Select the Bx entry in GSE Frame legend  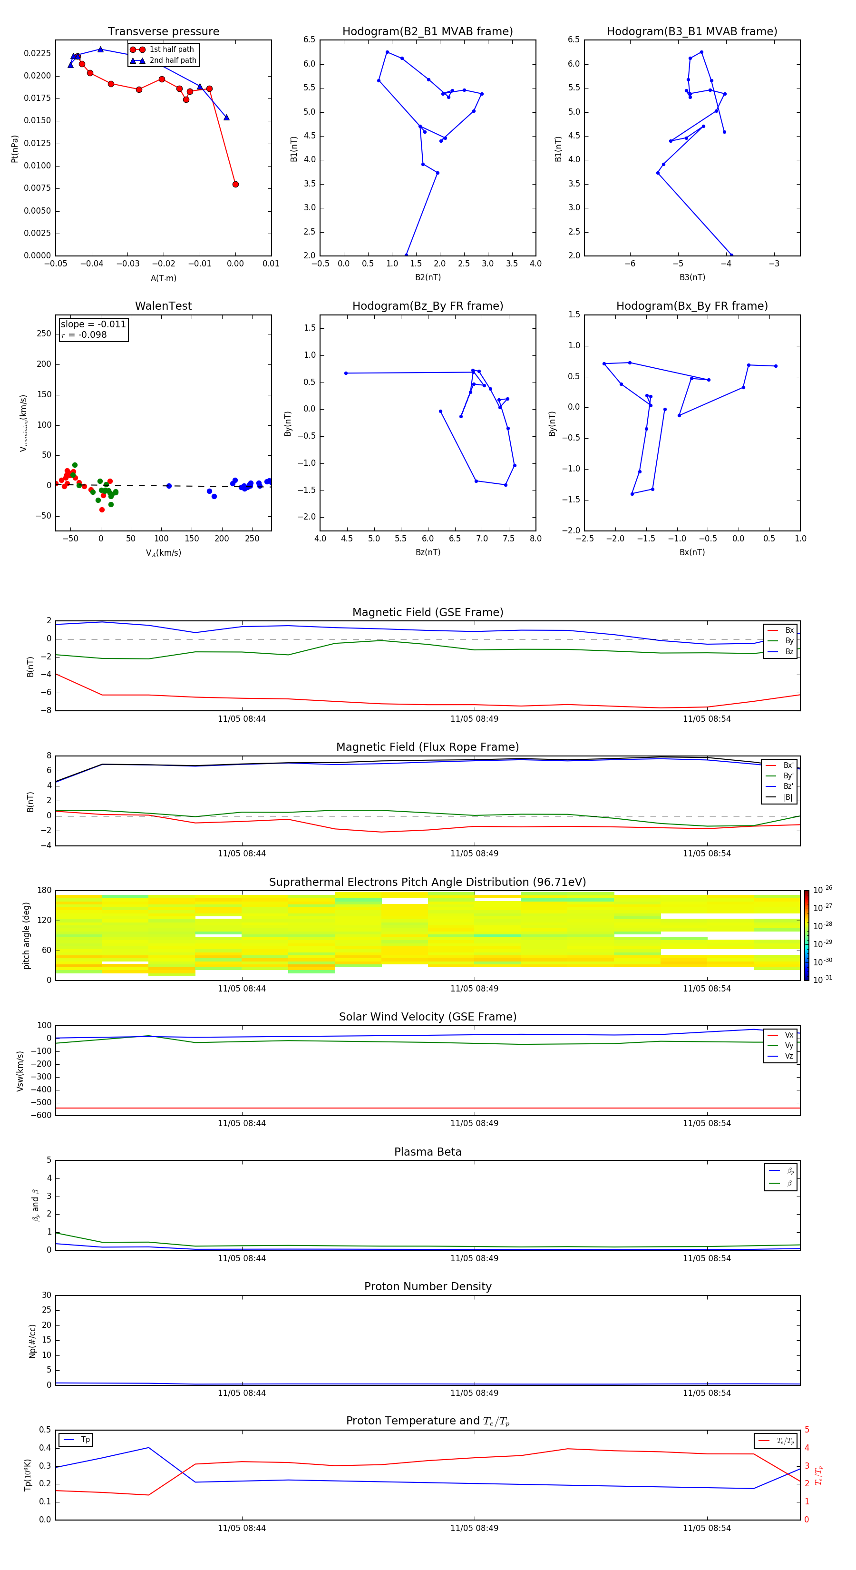pos(780,630)
